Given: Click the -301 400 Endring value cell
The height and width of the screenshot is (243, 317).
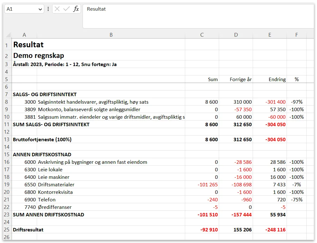Looking at the screenshot, I should pos(270,102).
